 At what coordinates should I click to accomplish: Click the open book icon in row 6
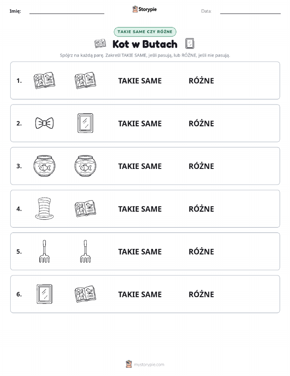pos(85,294)
